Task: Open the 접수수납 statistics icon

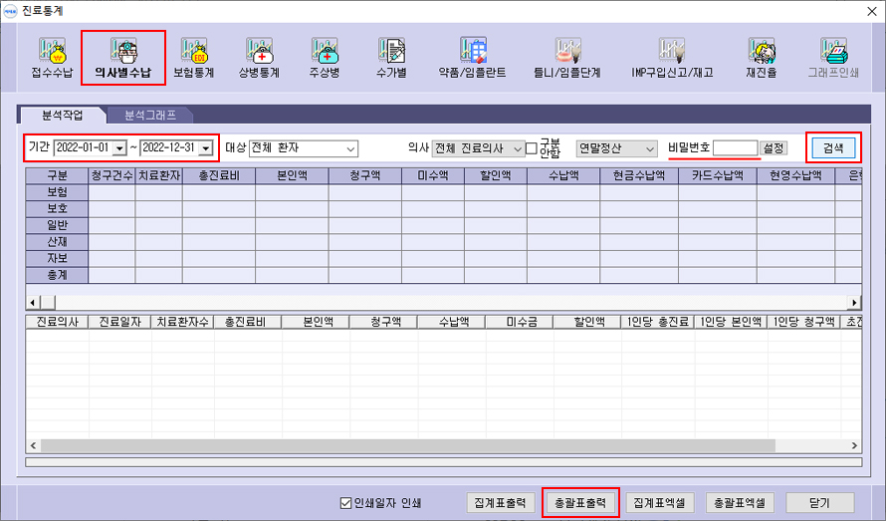Action: [52, 58]
